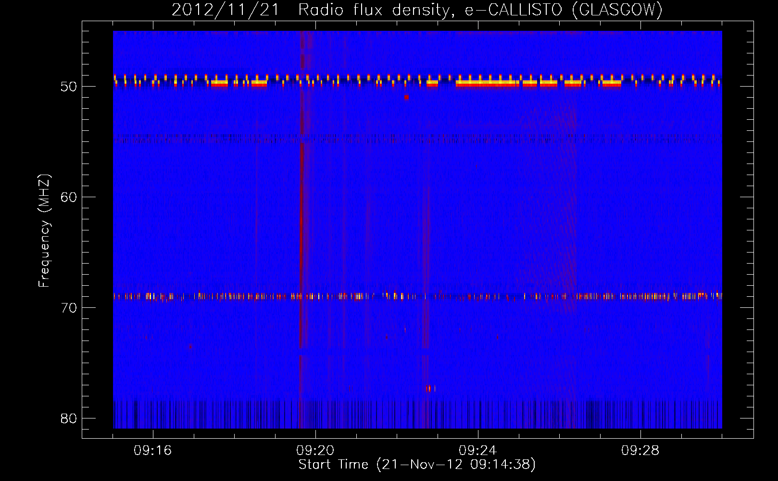Click the 09:28 time tick label

tap(640, 451)
